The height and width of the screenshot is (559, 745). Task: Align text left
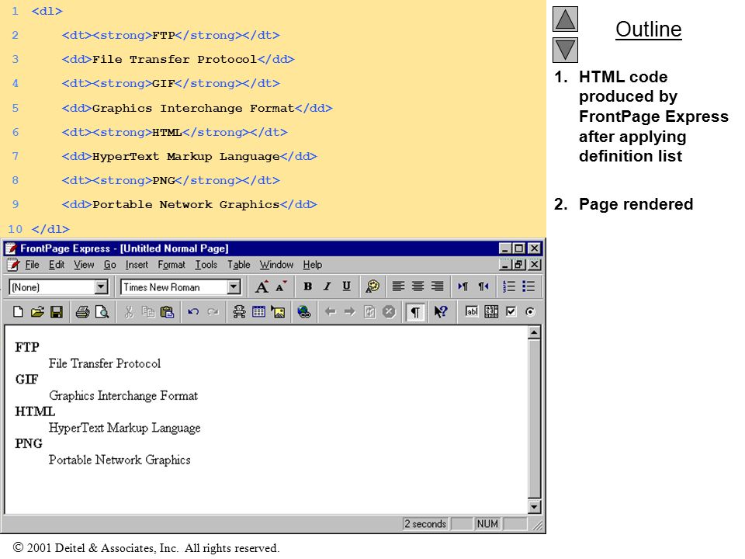pyautogui.click(x=398, y=286)
